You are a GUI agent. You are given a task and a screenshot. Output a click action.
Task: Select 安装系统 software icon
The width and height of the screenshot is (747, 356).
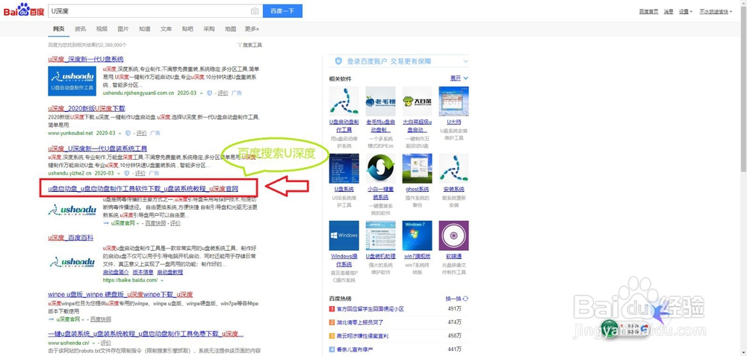(x=453, y=169)
